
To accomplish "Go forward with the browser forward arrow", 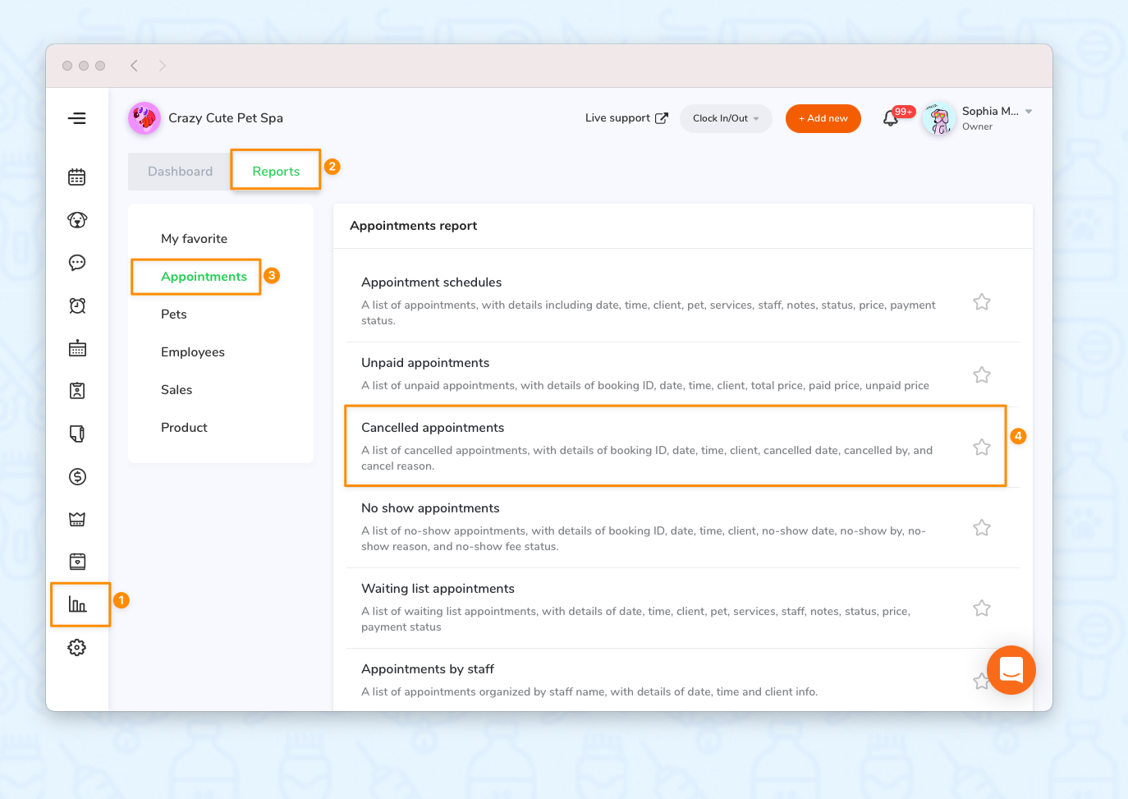I will [x=163, y=66].
